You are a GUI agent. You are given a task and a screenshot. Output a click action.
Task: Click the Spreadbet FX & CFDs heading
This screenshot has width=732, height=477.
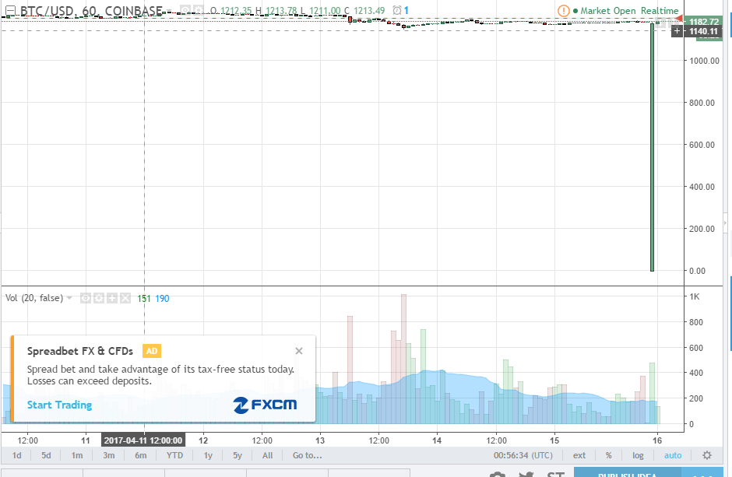point(80,351)
